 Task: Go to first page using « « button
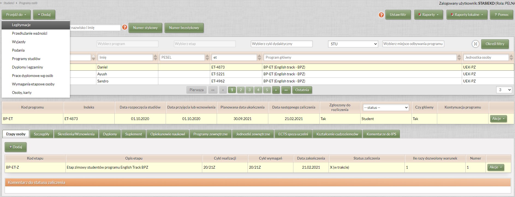(x=213, y=90)
